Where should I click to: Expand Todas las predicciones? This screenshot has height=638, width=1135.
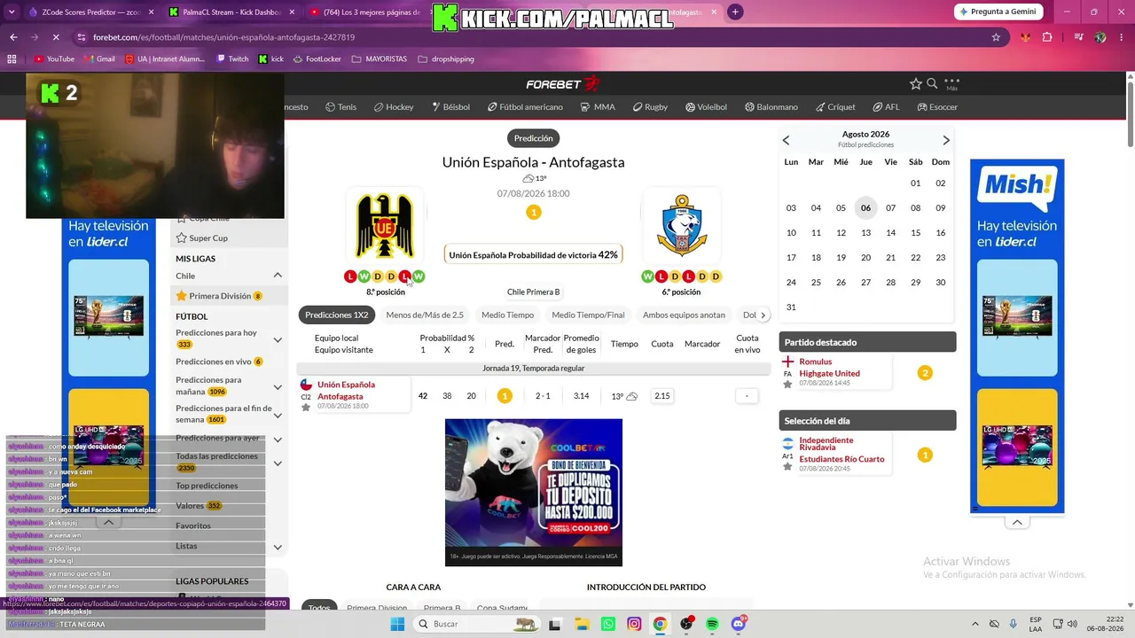(x=278, y=463)
